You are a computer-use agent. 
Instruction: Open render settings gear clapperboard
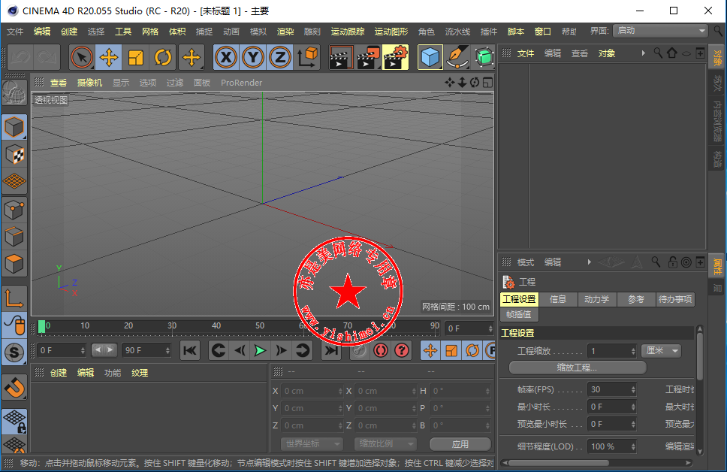coord(396,58)
